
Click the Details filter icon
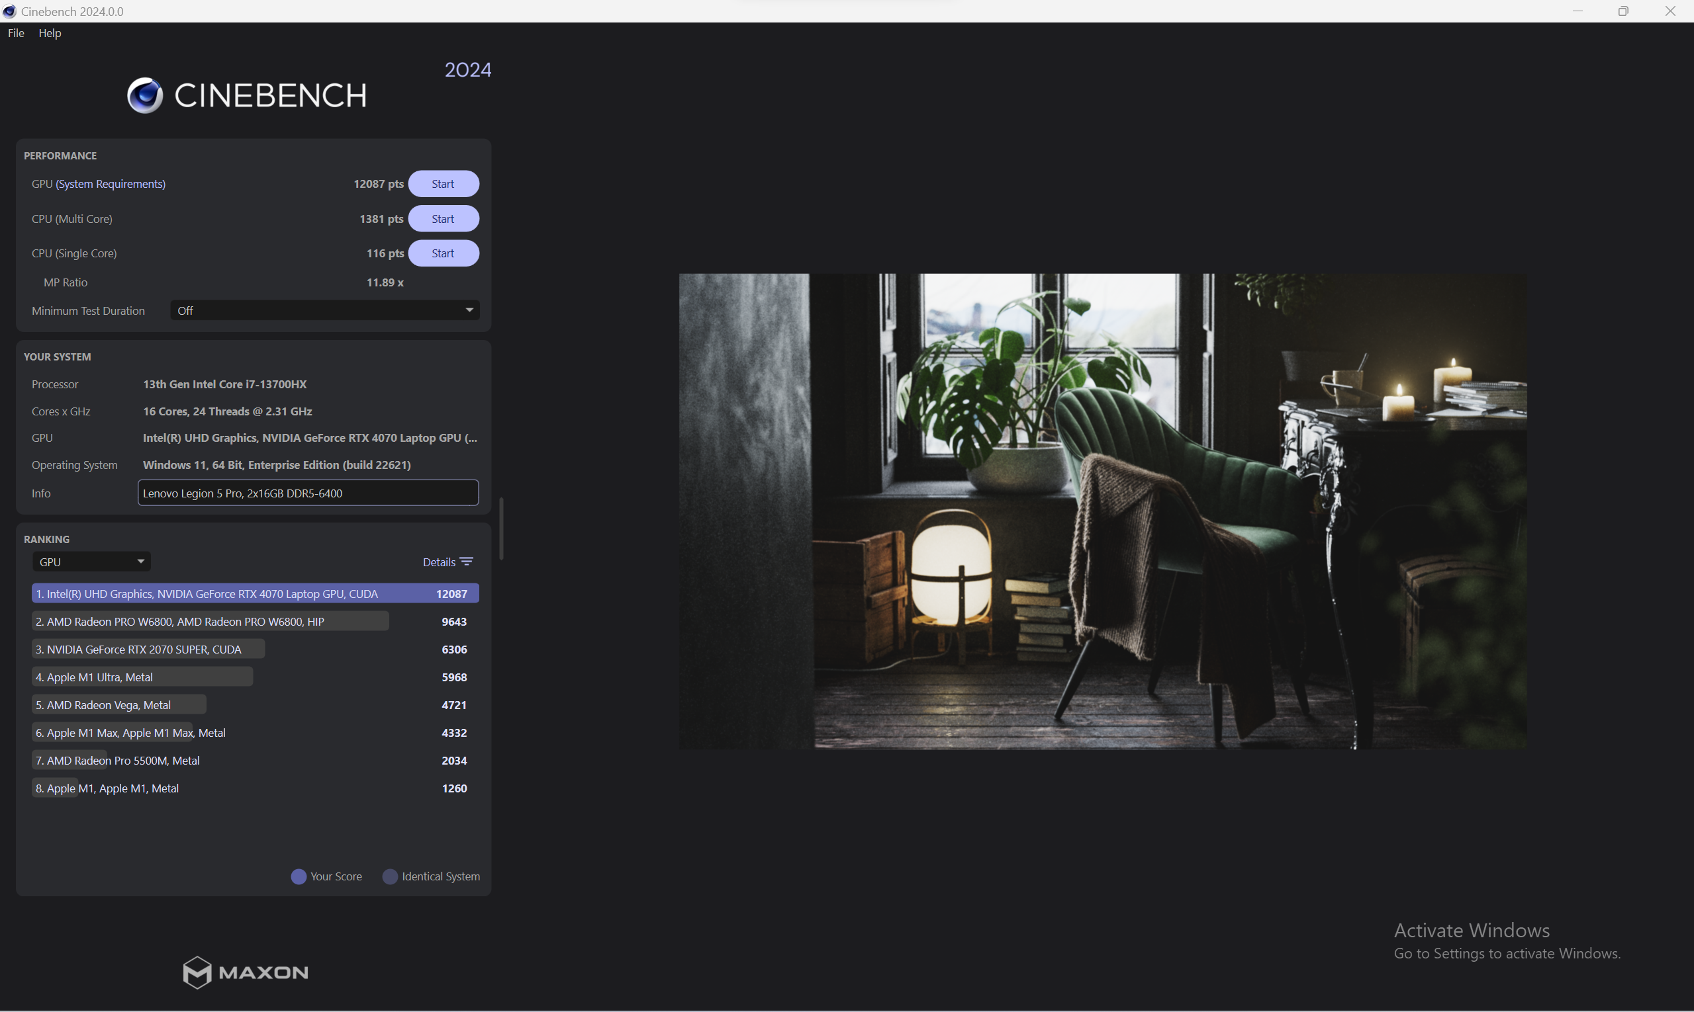click(x=467, y=562)
